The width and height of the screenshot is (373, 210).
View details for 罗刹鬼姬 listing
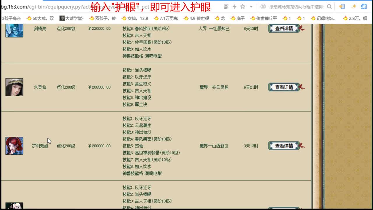pos(284,146)
